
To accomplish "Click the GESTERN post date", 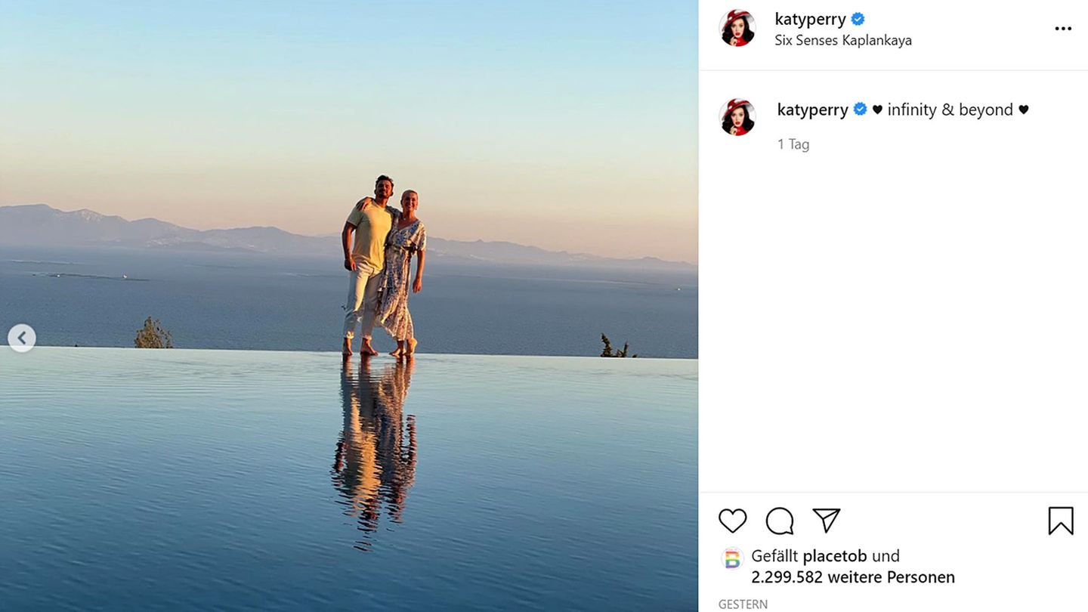I will (743, 604).
